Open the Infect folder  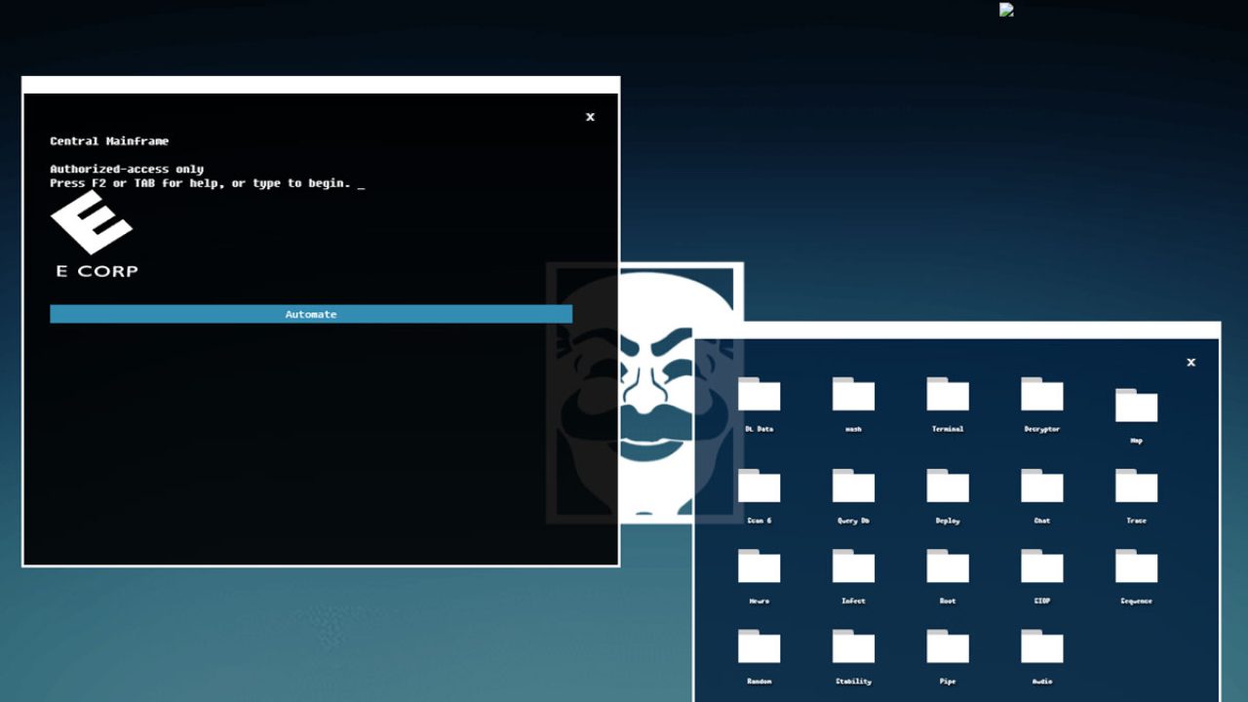pos(853,565)
